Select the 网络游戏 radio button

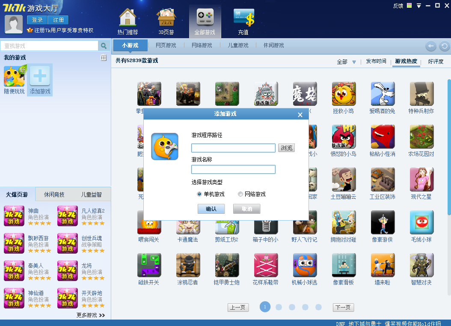[240, 194]
